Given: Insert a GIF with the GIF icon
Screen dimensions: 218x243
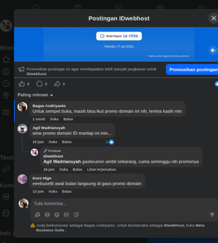Looking at the screenshot, I should coord(66,215).
